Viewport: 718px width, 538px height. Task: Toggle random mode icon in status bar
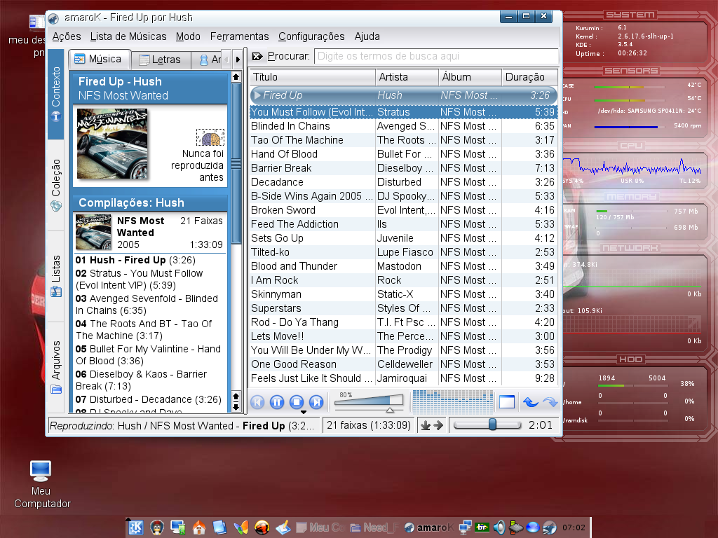pyautogui.click(x=426, y=425)
